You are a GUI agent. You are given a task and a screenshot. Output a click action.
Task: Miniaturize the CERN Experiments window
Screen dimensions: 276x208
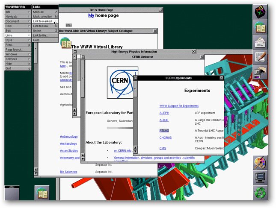coord(136,78)
